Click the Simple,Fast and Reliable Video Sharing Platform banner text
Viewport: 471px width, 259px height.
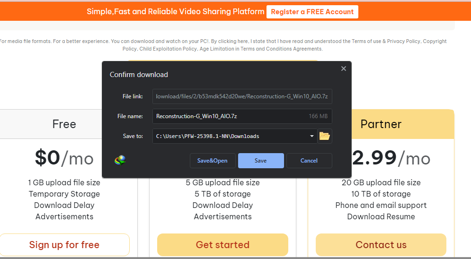pos(176,12)
